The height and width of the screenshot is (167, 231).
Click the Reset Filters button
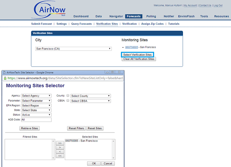[76, 128]
